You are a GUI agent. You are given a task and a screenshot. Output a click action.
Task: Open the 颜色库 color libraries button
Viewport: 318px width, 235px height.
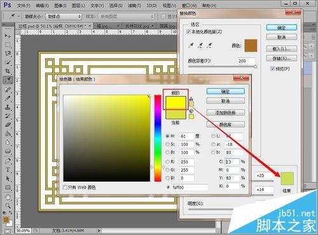tap(225, 124)
